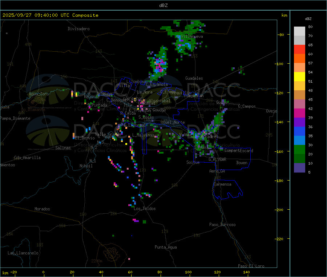Select the blue 35 dBZ legend swatch
The width and height of the screenshot is (327, 277).
point(299,131)
